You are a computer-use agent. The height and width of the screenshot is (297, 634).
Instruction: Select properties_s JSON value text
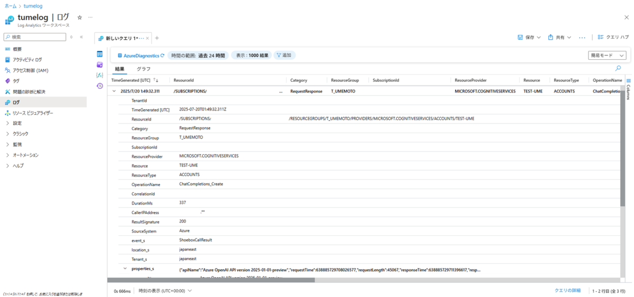click(x=330, y=270)
